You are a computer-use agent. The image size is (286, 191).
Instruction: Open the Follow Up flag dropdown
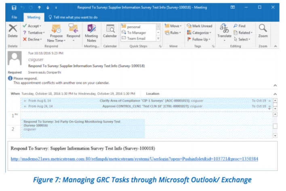click(199, 39)
